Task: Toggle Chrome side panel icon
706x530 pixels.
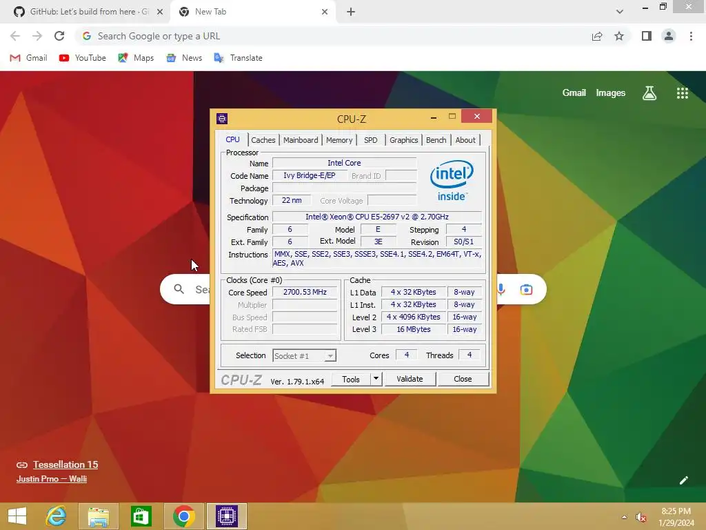Action: point(647,36)
